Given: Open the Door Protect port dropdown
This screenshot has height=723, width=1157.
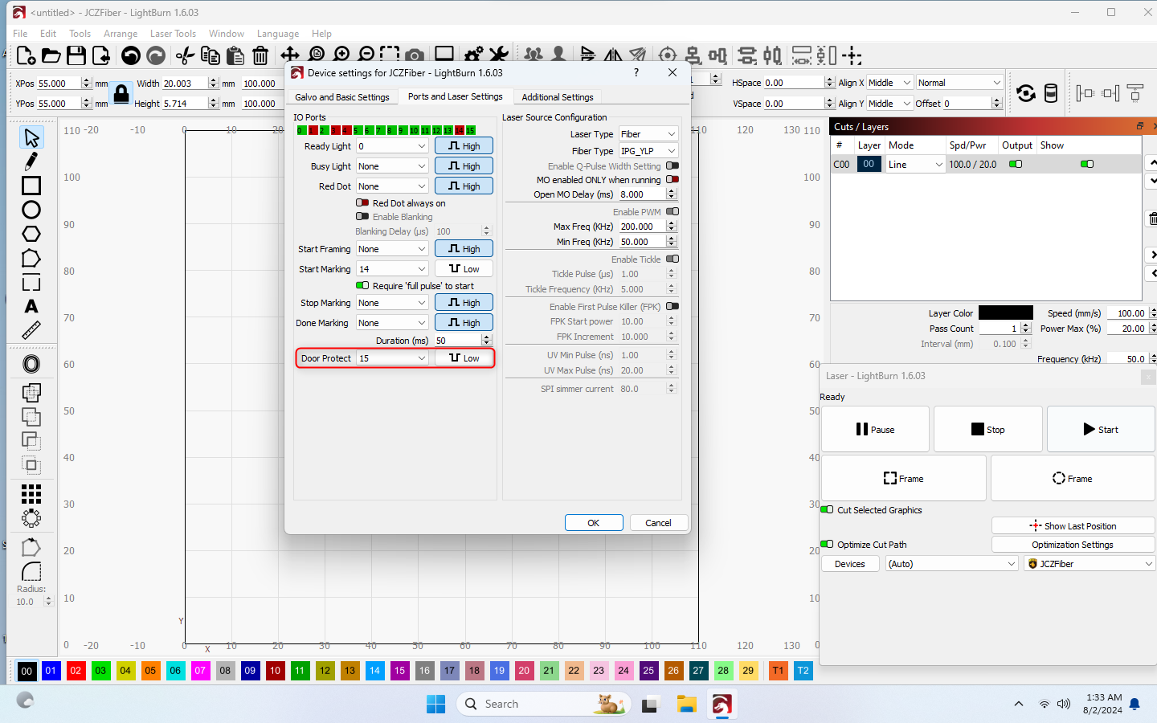Looking at the screenshot, I should [x=392, y=358].
